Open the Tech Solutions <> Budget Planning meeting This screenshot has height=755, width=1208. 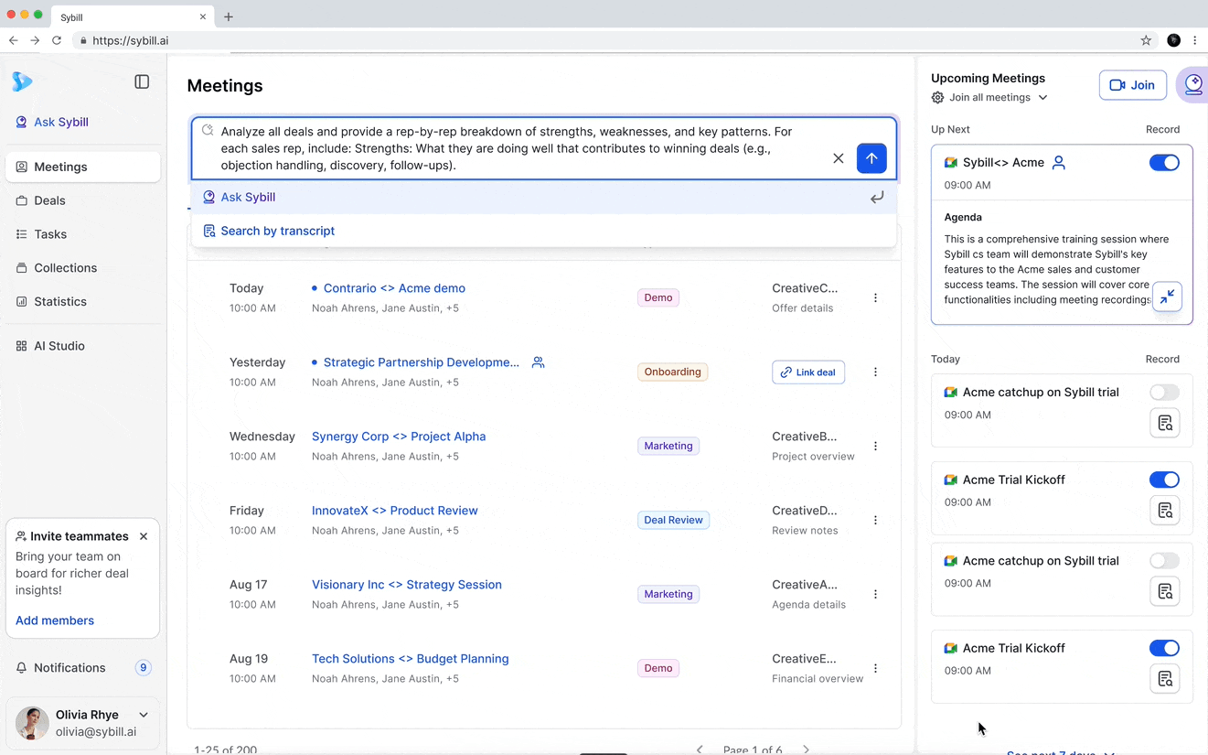pos(411,659)
